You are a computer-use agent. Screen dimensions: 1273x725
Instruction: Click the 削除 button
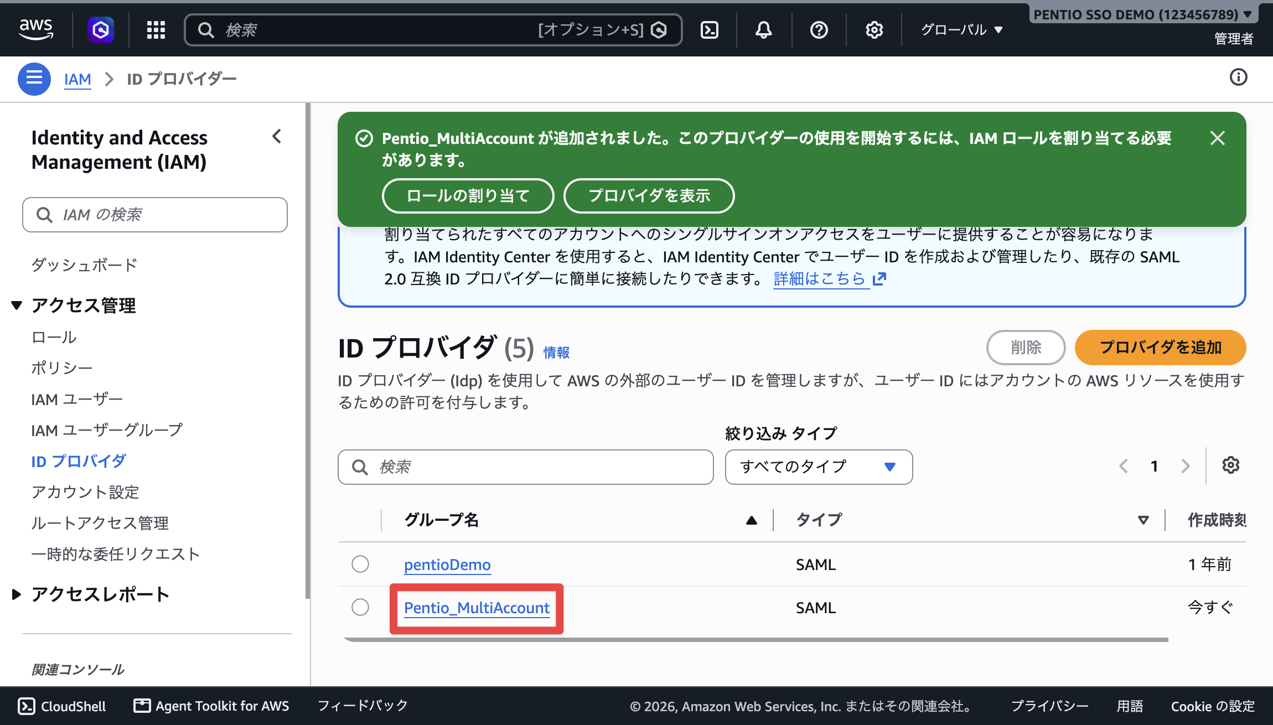1026,347
